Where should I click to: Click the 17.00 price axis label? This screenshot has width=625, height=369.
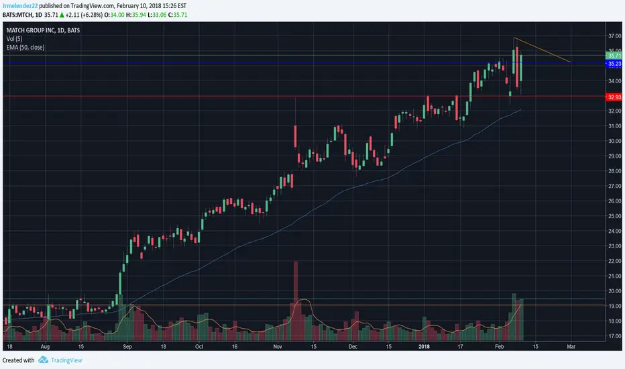614,336
